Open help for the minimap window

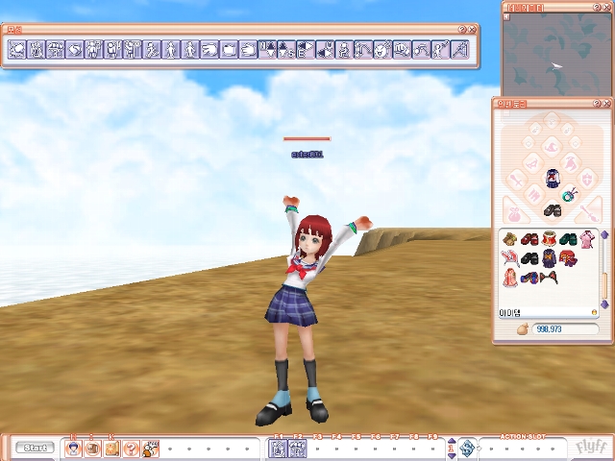click(597, 7)
